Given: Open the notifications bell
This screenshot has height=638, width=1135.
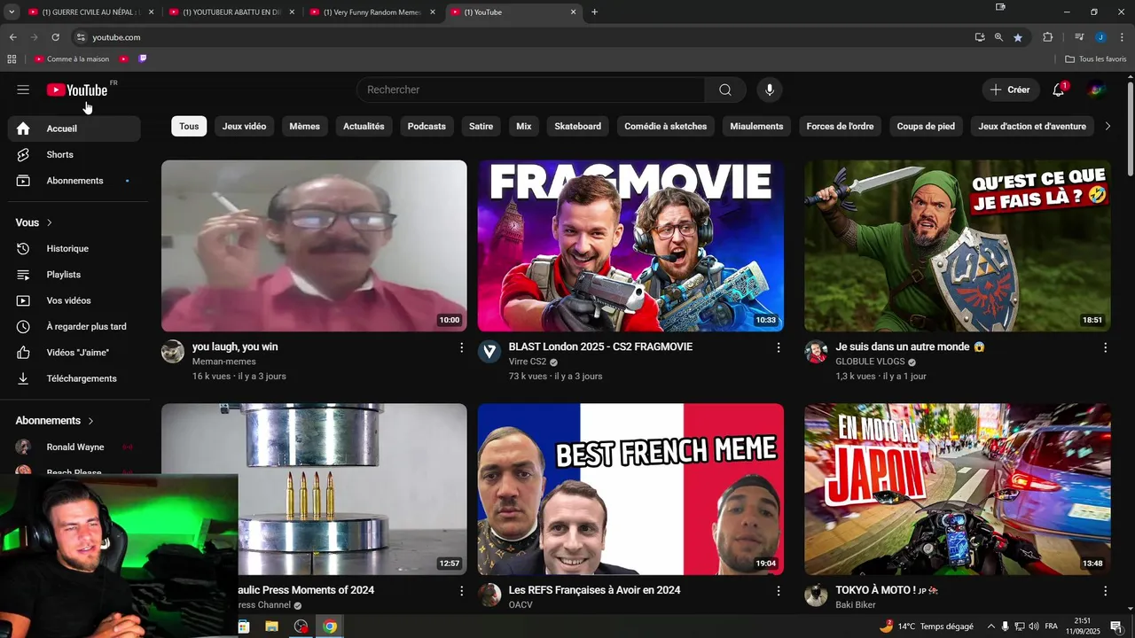Looking at the screenshot, I should (1059, 89).
